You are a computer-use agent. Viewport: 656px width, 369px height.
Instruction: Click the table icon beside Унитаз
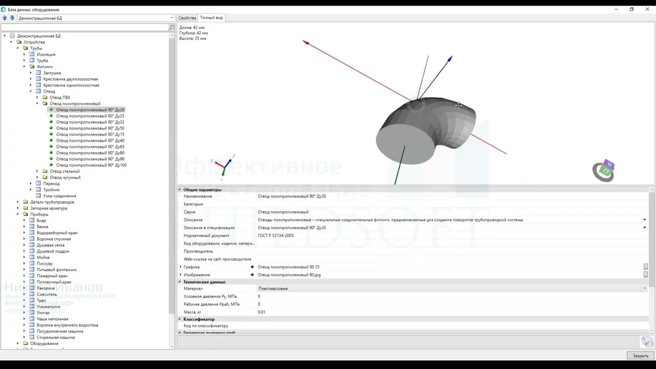pos(32,313)
